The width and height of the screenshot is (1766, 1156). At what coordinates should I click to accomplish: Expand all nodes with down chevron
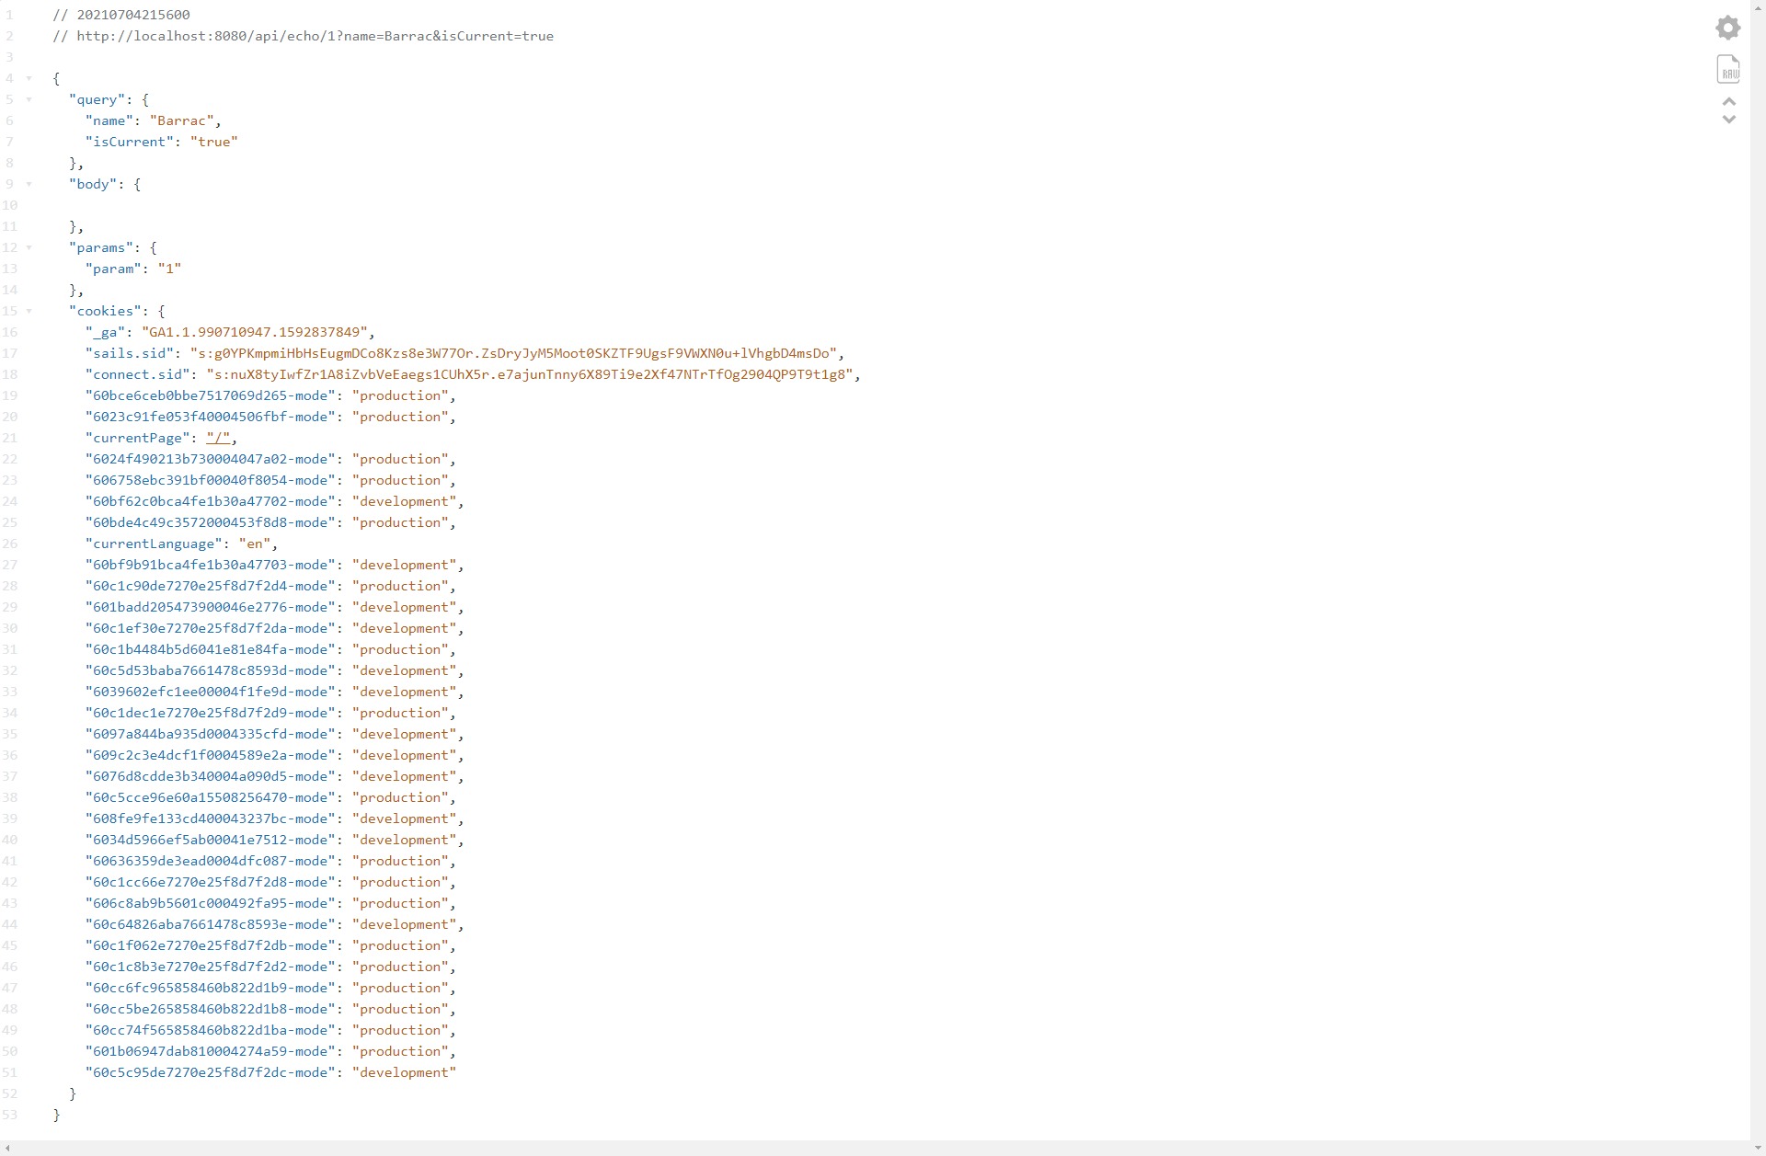[x=1728, y=120]
